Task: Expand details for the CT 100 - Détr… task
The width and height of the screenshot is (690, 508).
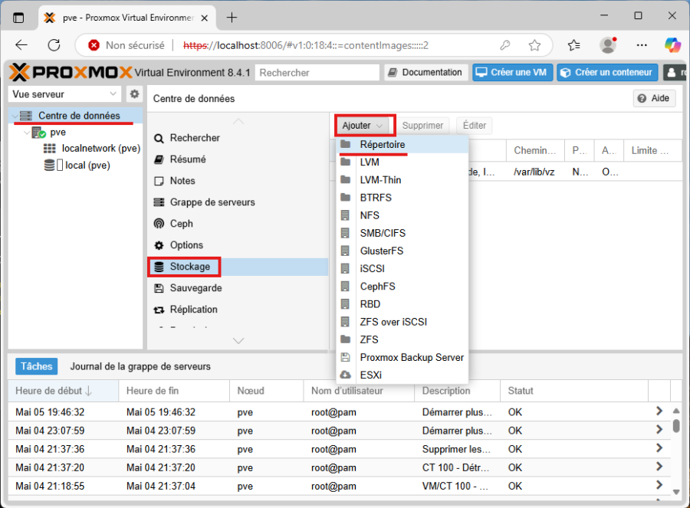Action: point(659,467)
